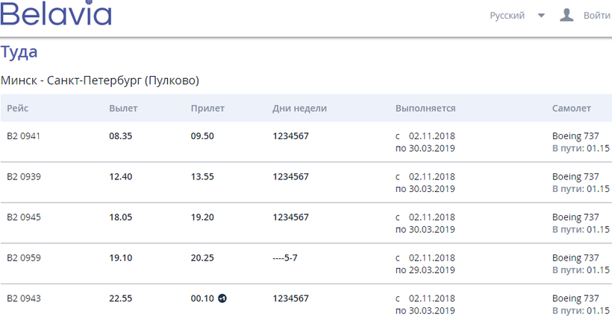Select flight B2 0959 row
This screenshot has height=317, width=612.
[23, 258]
